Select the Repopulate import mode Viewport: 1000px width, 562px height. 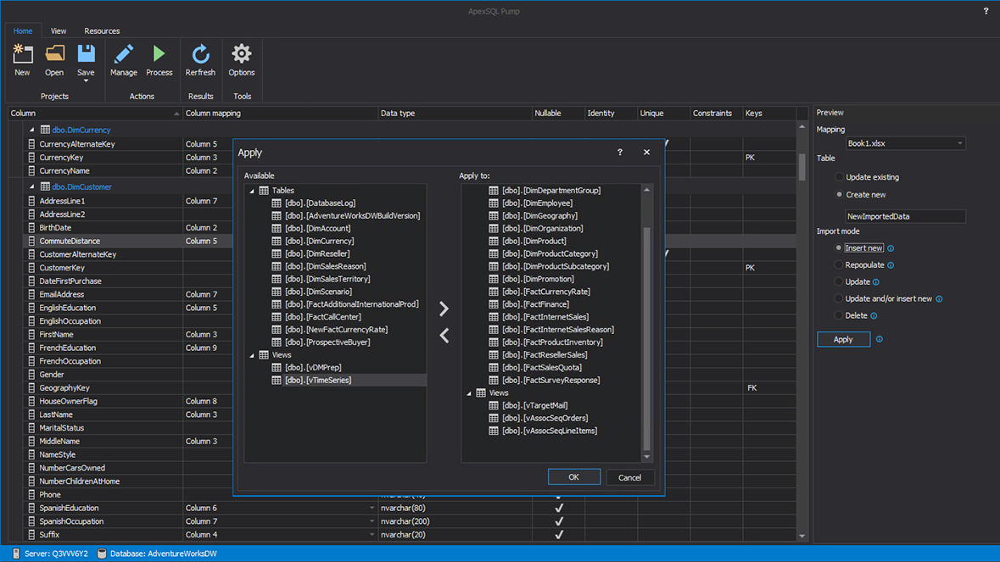click(x=839, y=264)
